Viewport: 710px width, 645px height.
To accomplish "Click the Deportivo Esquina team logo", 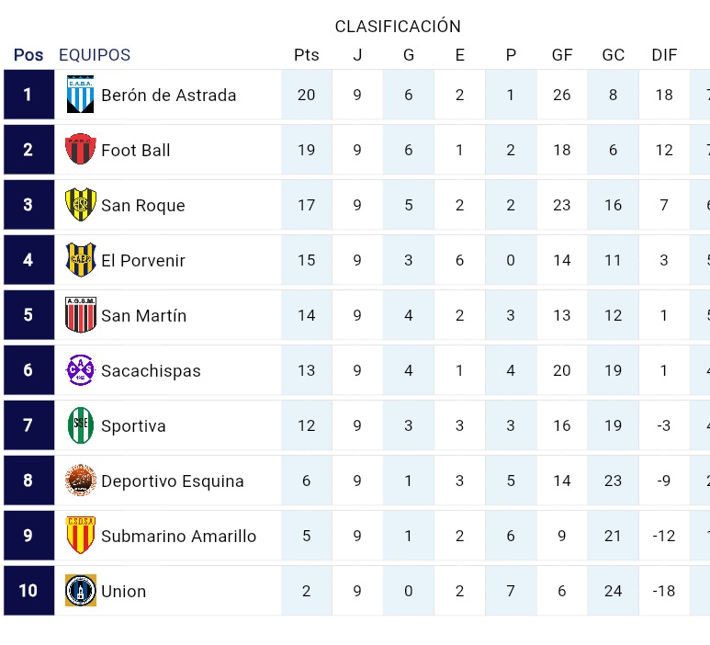I will [x=80, y=481].
